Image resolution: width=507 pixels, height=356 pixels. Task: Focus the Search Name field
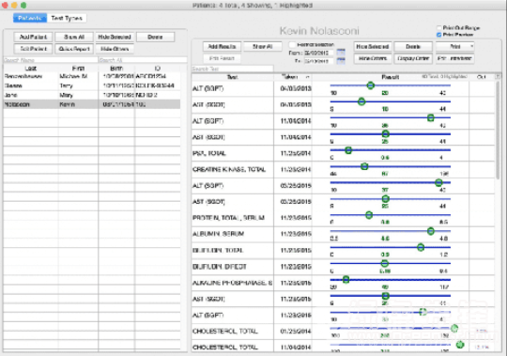(50, 60)
